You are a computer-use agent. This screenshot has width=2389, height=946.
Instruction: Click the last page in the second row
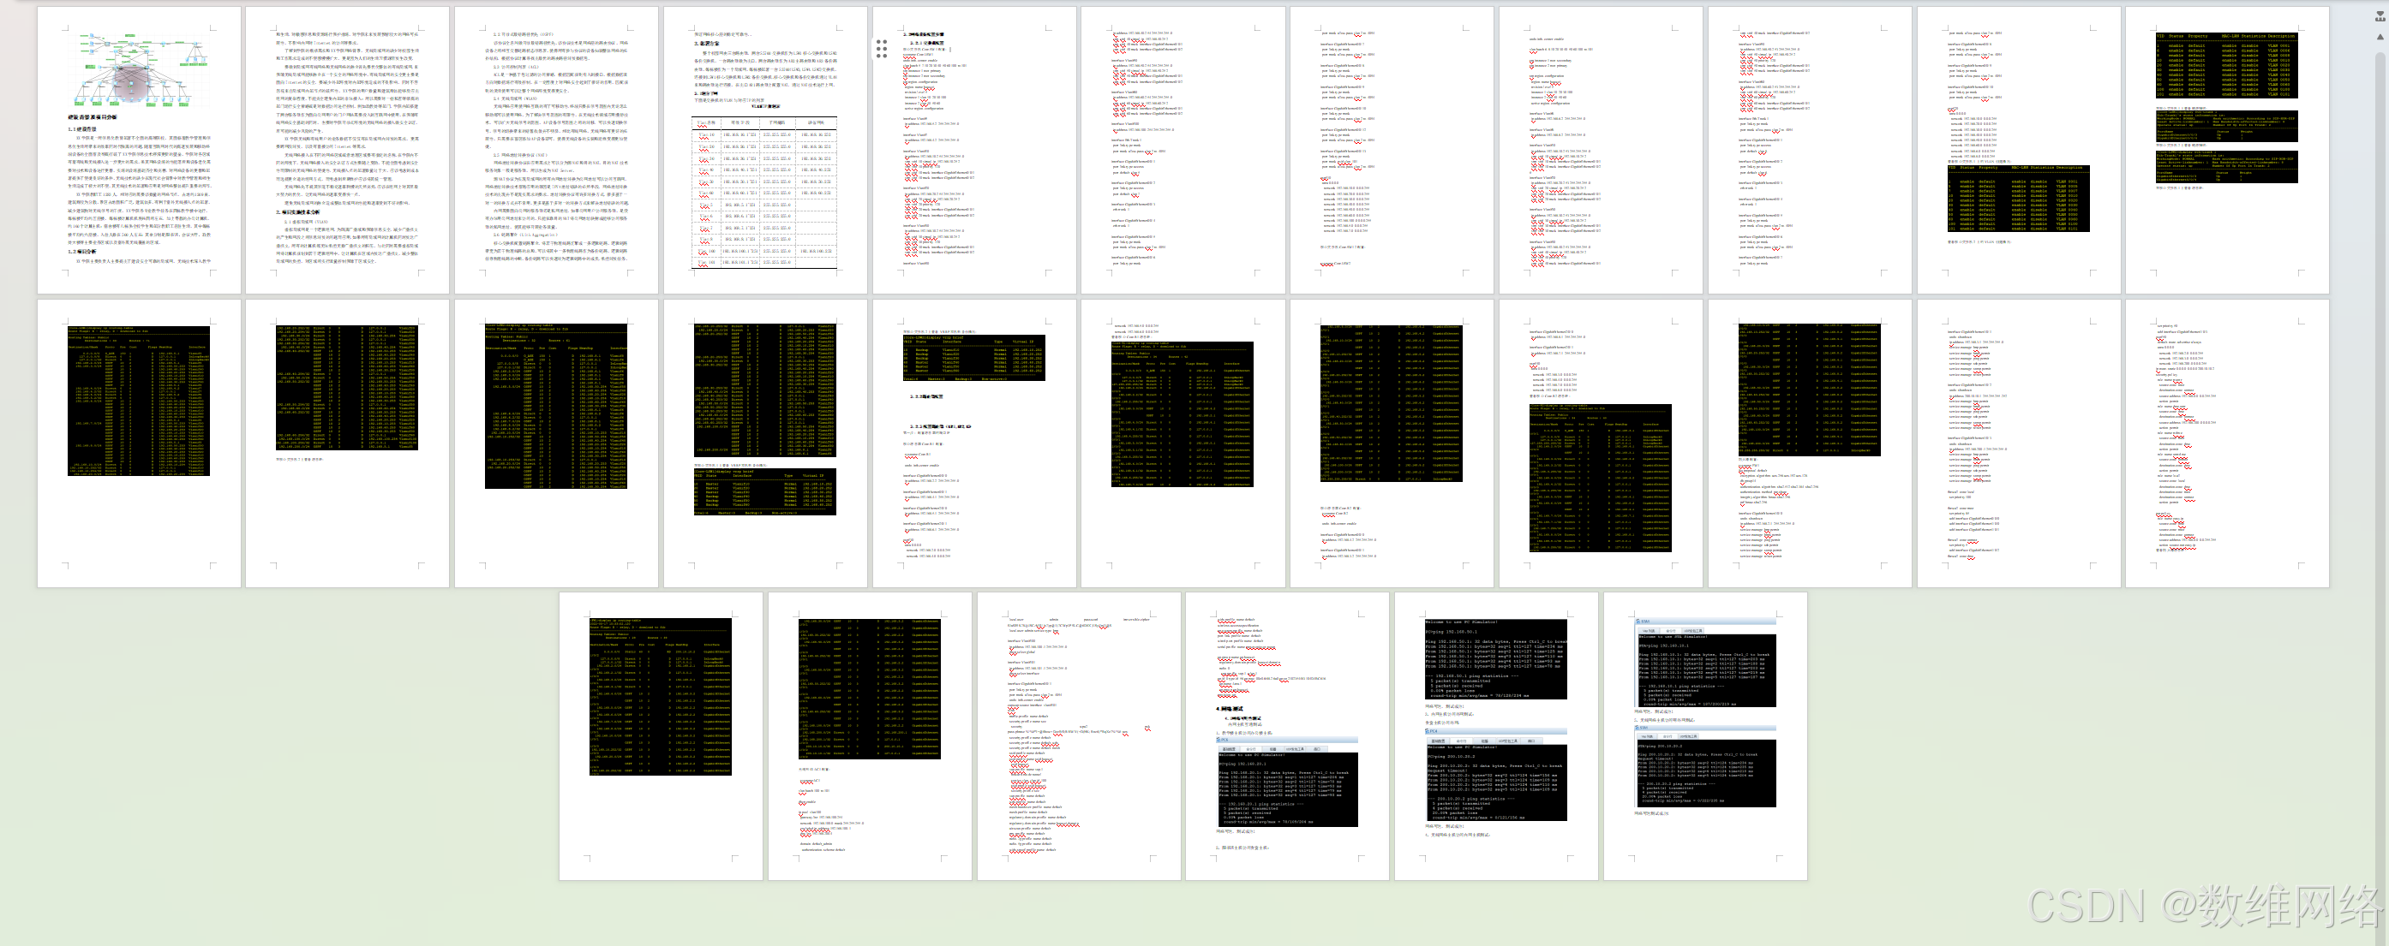tap(2226, 442)
